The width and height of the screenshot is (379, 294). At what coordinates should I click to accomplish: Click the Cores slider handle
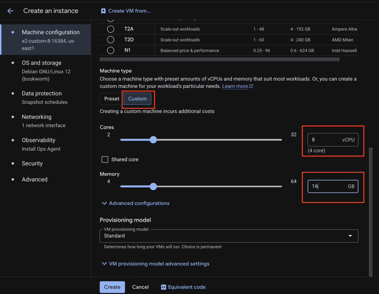pos(153,140)
